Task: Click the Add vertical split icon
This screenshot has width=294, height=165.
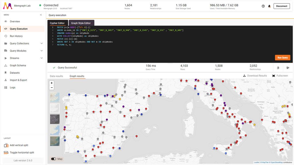Action: click(6, 145)
